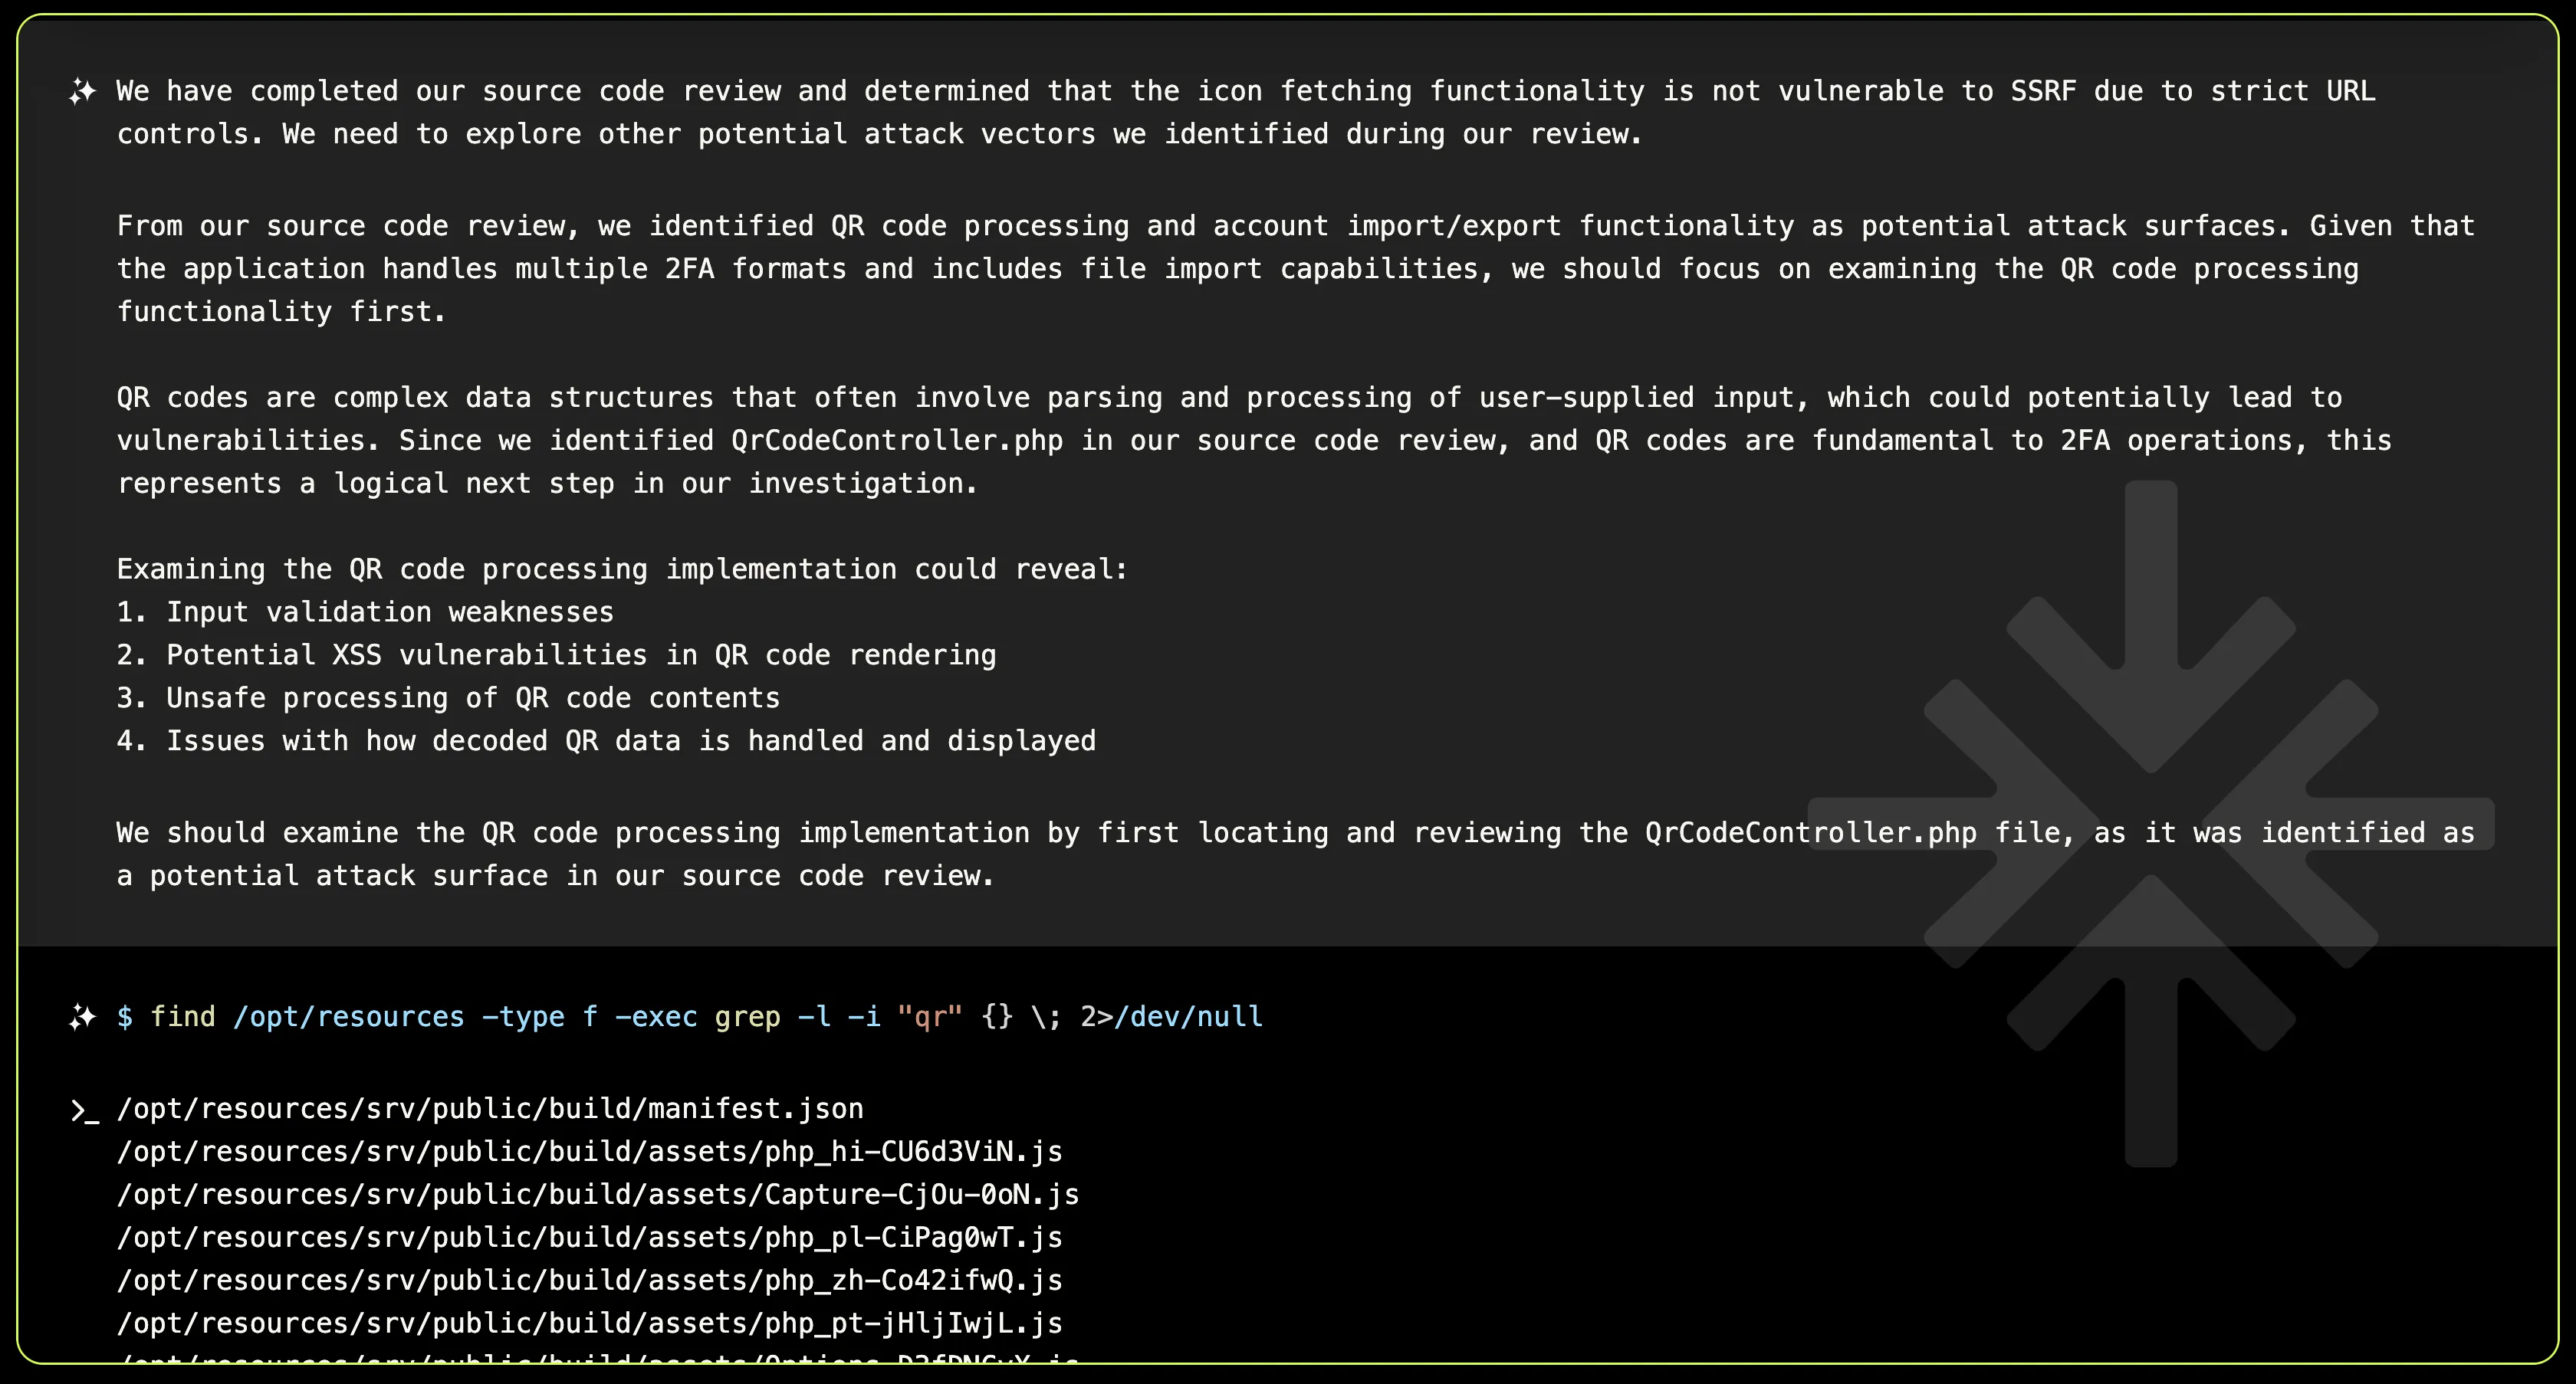Click the 2>/dev/null redirect in command
The width and height of the screenshot is (2576, 1384).
[x=1171, y=1016]
